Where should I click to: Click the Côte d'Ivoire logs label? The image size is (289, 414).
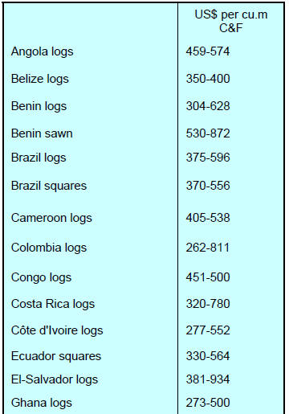tap(57, 330)
